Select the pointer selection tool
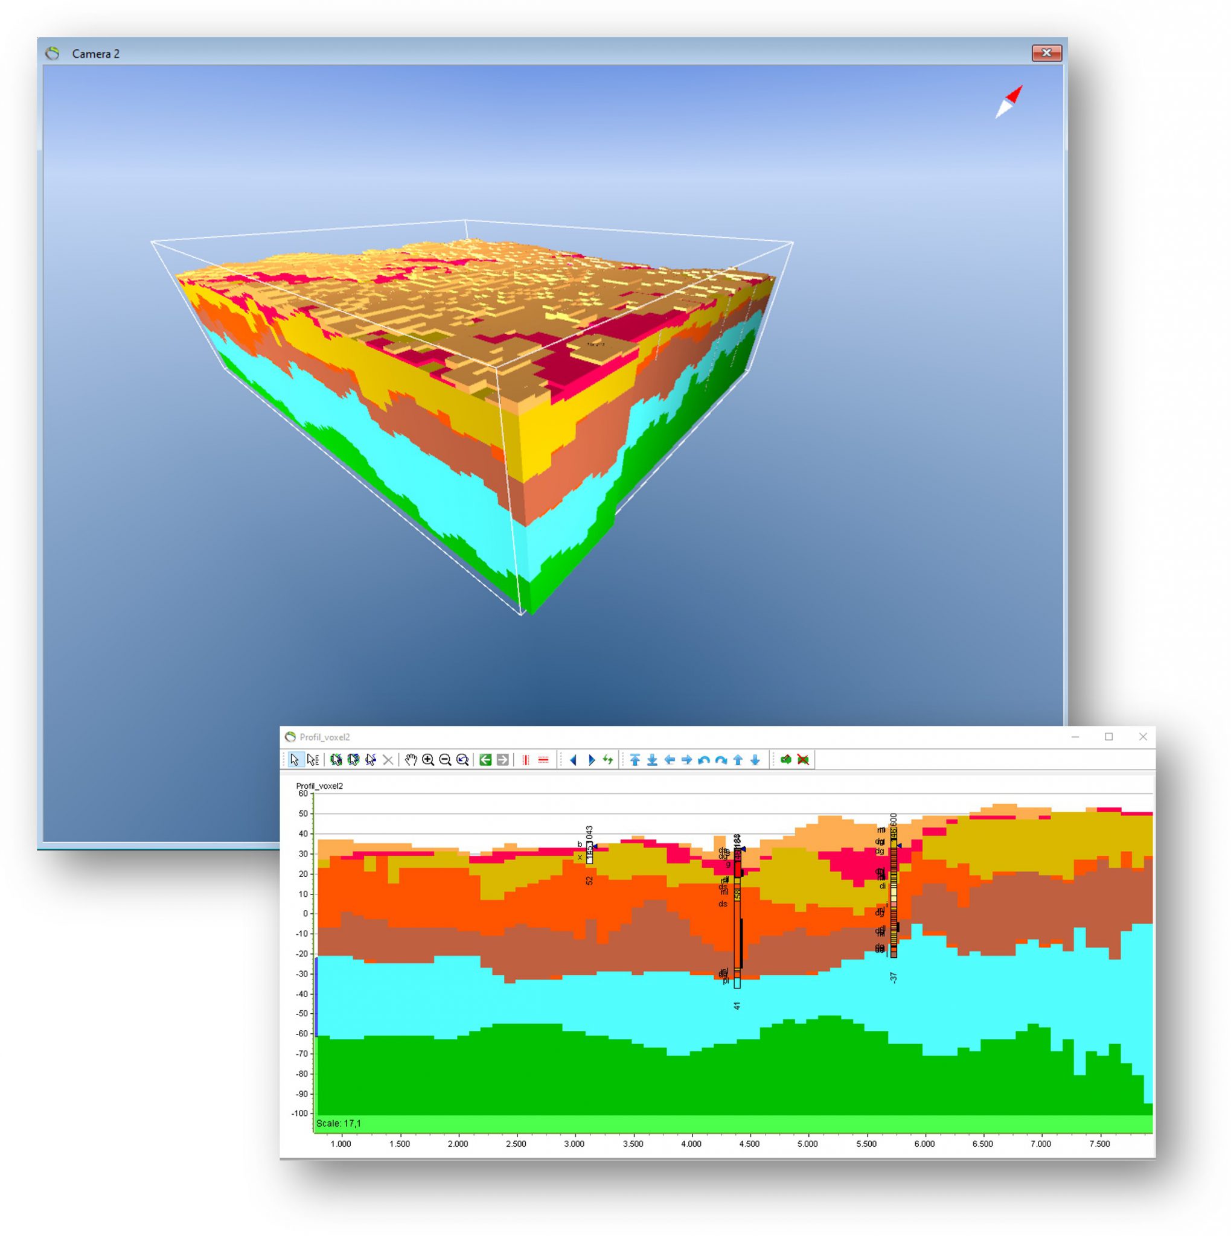 (294, 760)
